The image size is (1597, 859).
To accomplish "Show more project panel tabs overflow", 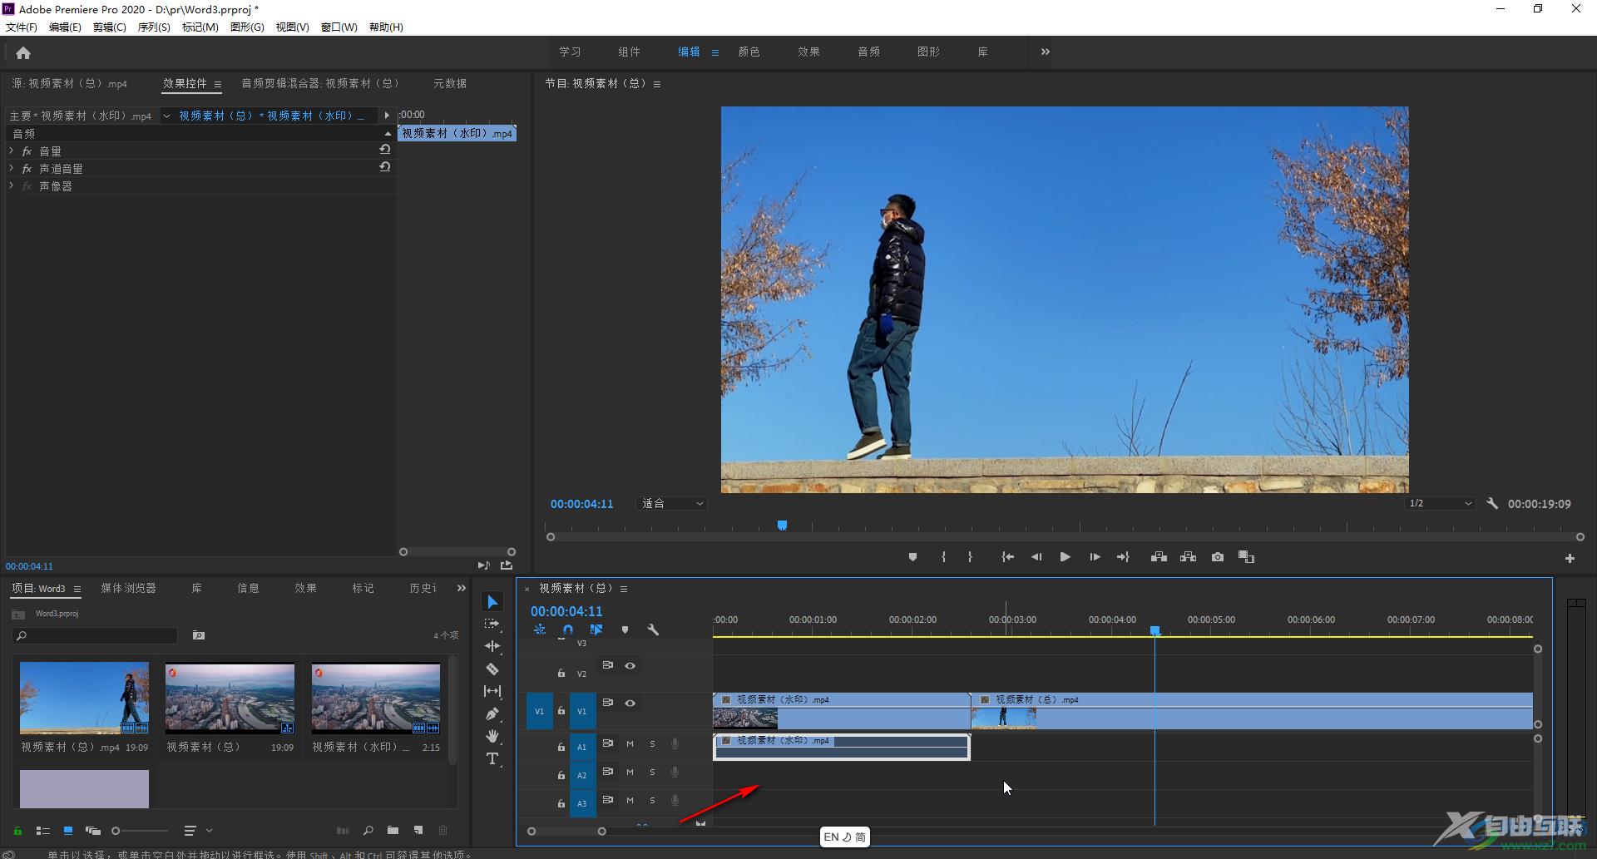I will (x=462, y=588).
